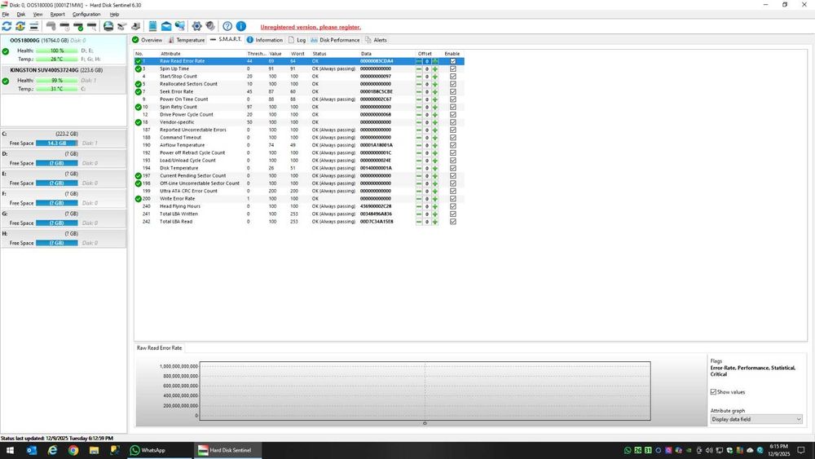Image resolution: width=815 pixels, height=459 pixels.
Task: Open the Windows Start menu
Action: pyautogui.click(x=10, y=450)
